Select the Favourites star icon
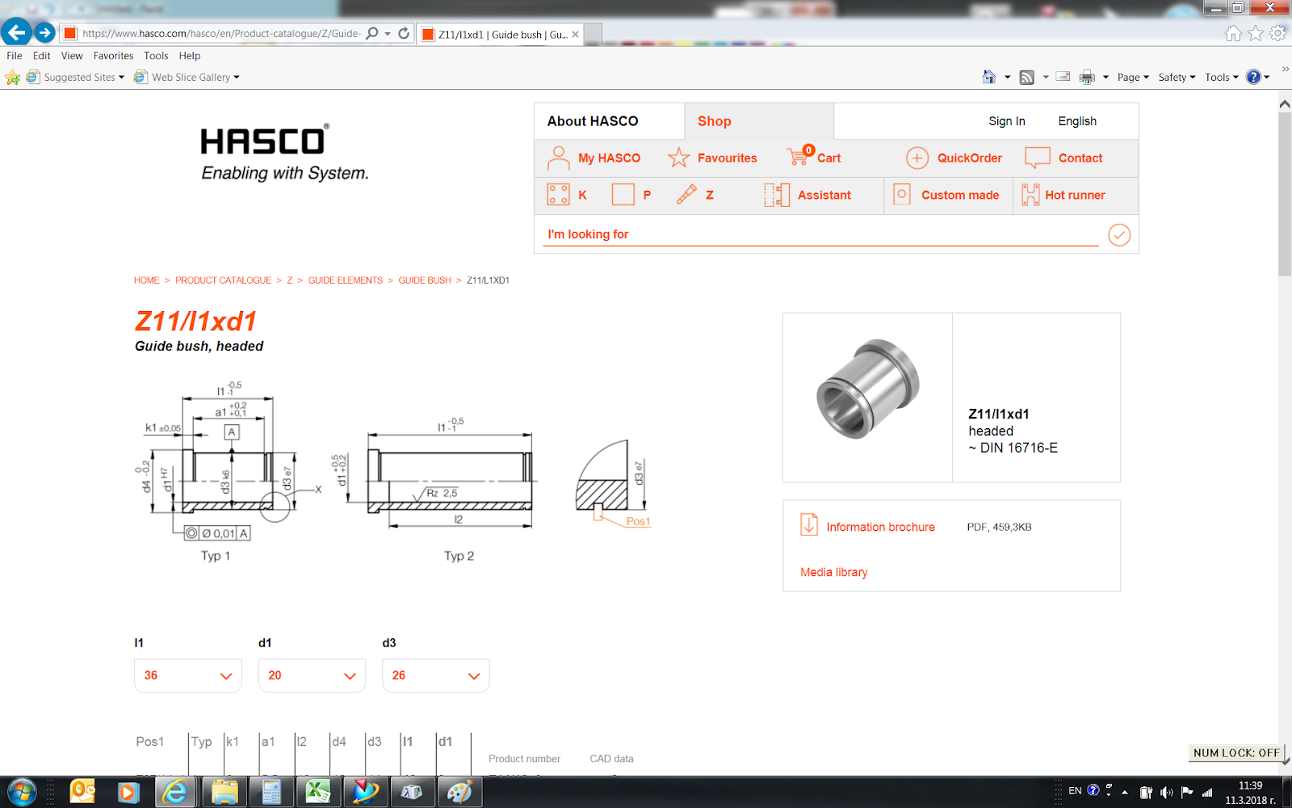This screenshot has width=1292, height=808. point(678,158)
